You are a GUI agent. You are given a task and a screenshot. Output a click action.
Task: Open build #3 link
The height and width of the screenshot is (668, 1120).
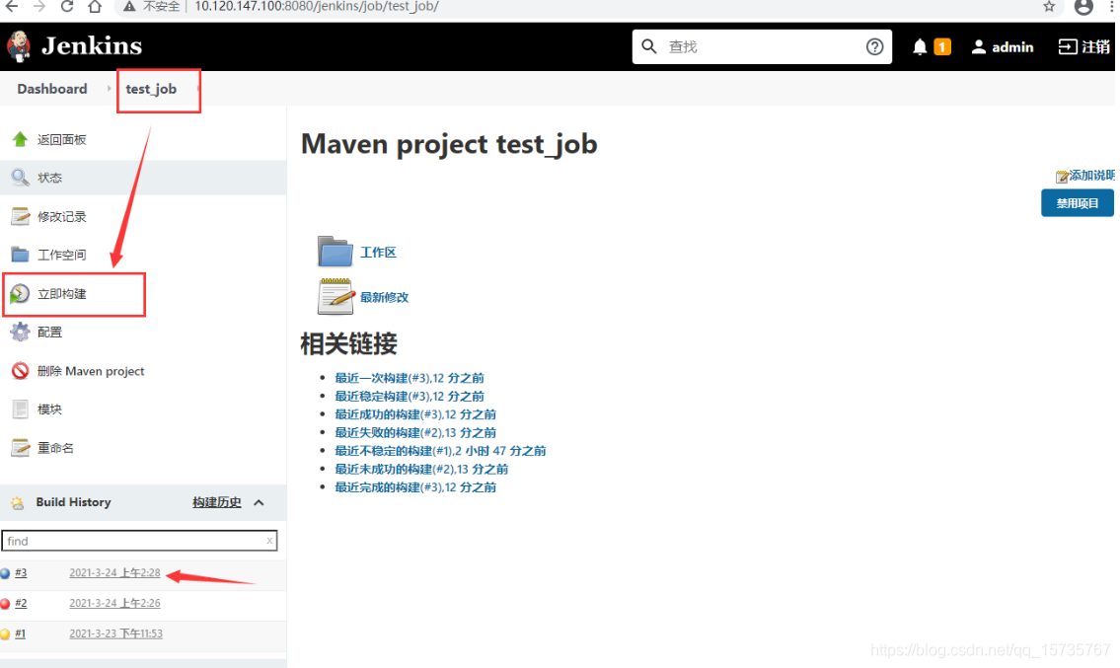coord(21,573)
